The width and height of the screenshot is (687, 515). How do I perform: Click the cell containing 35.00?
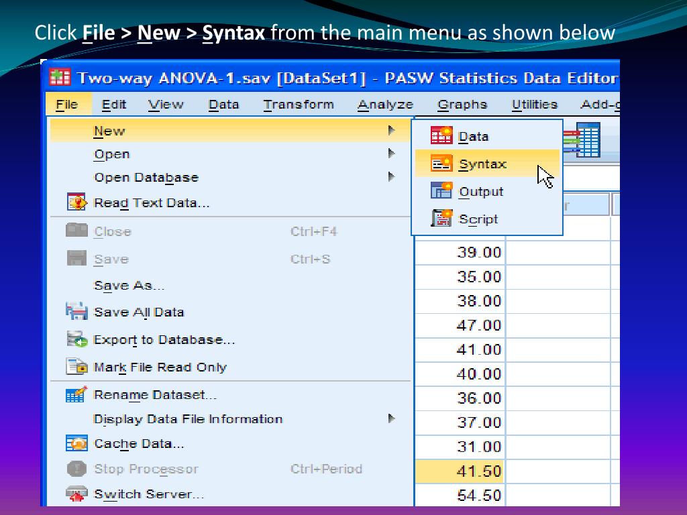(460, 277)
